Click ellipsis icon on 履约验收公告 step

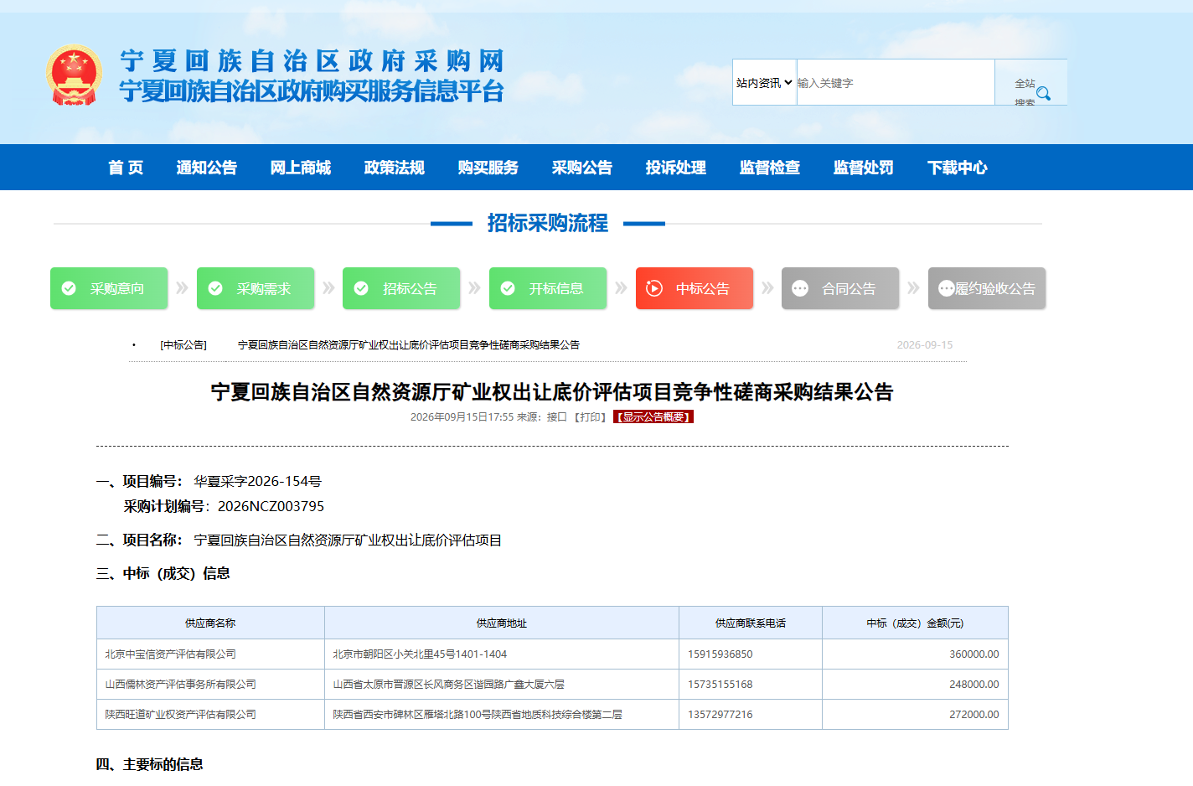click(947, 288)
